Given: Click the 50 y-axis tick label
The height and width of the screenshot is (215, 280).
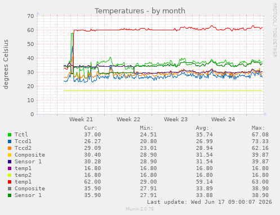Looking at the screenshot, I should coord(30,44).
